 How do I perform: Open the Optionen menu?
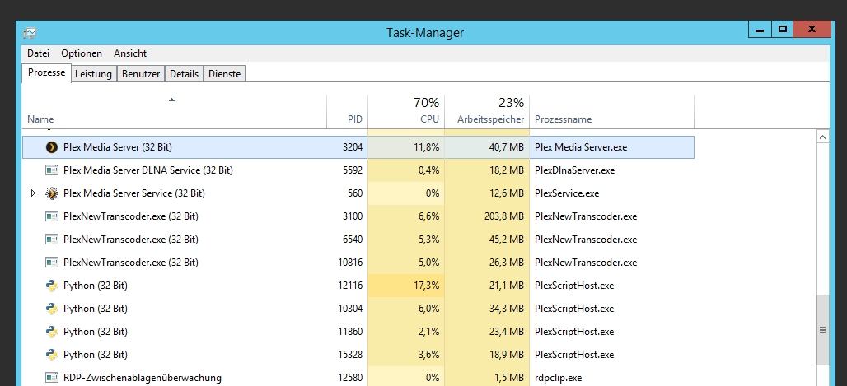[82, 53]
